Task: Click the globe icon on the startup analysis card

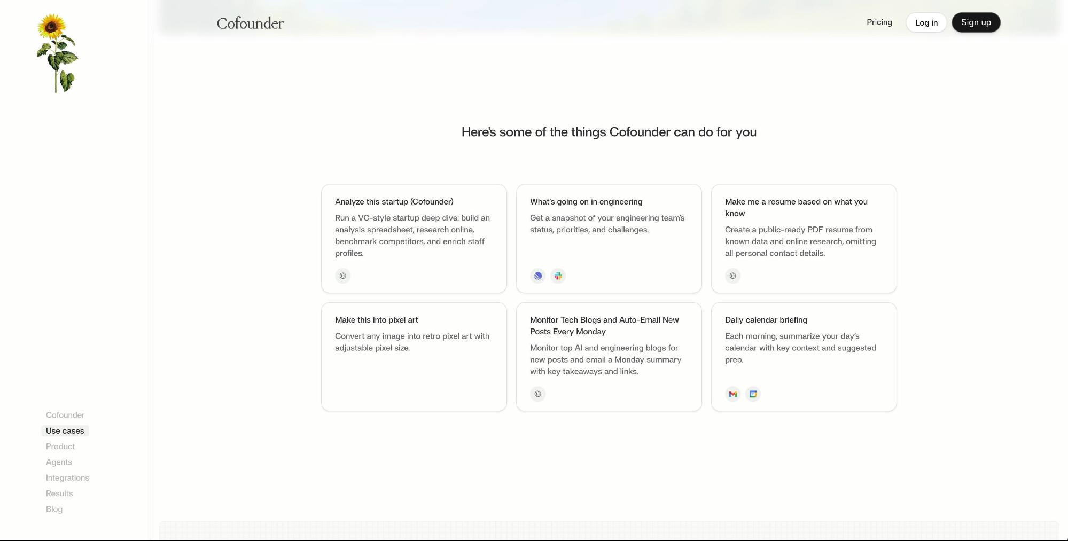Action: [342, 276]
